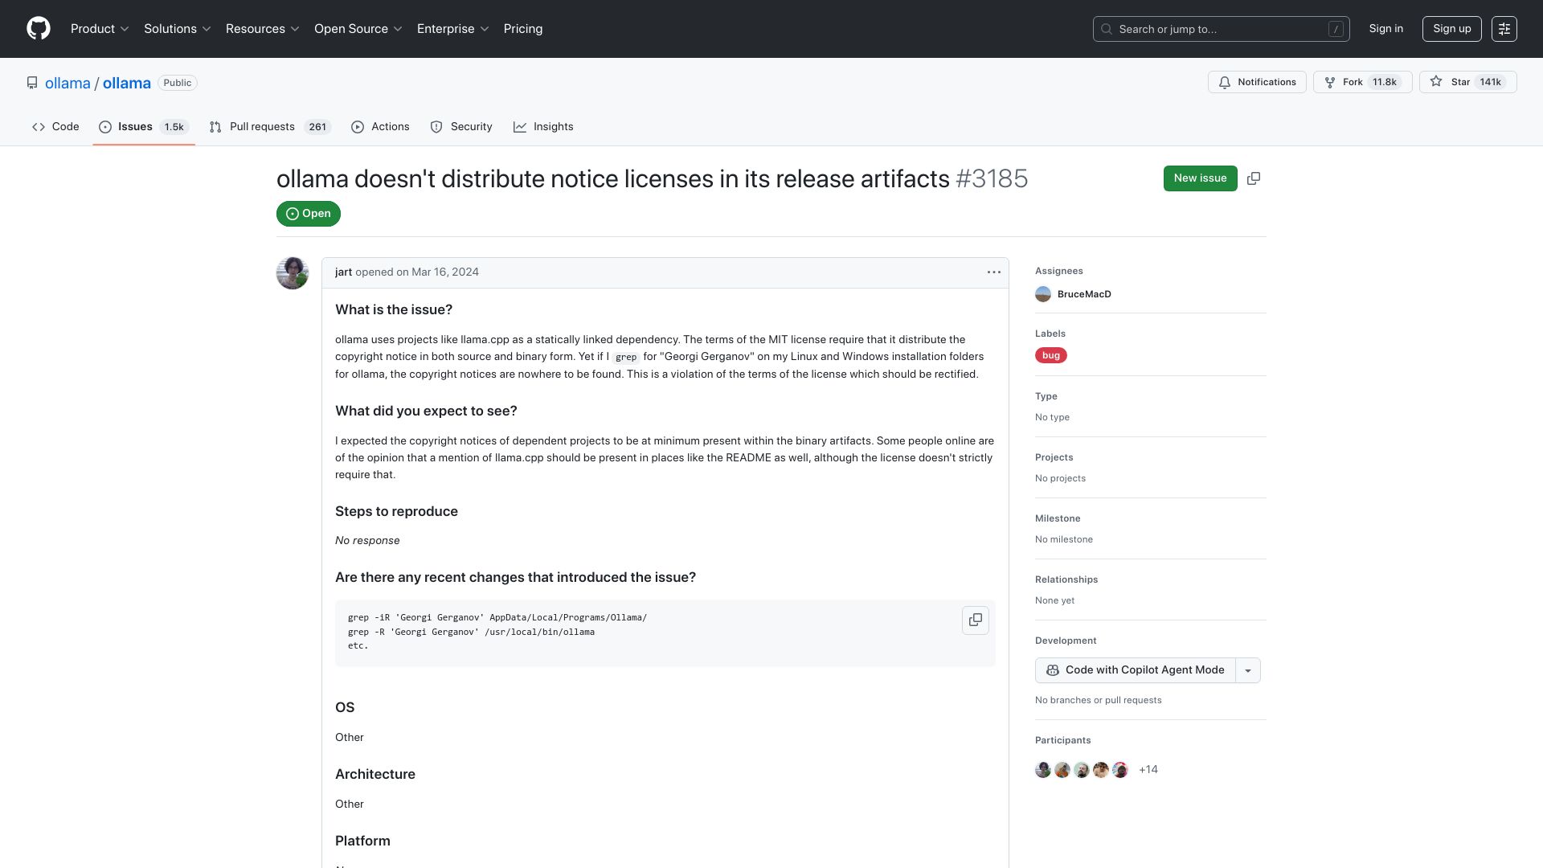This screenshot has width=1543, height=868.
Task: Expand the Enterprise menu
Action: 453,29
